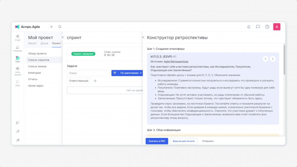
Task: Open the filter funnel button
Action: 115,73
